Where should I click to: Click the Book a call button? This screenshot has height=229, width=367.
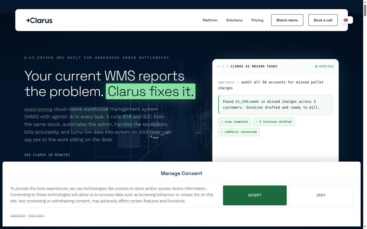click(x=323, y=20)
